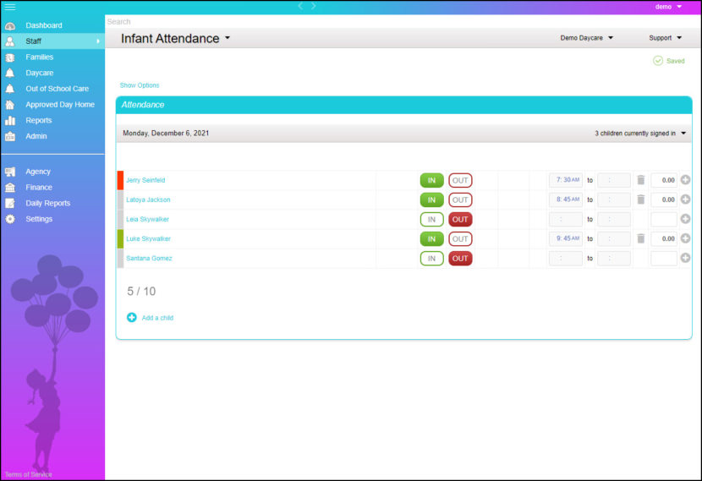702x481 pixels.
Task: Expand the Staff submenu arrow
Action: [98, 41]
